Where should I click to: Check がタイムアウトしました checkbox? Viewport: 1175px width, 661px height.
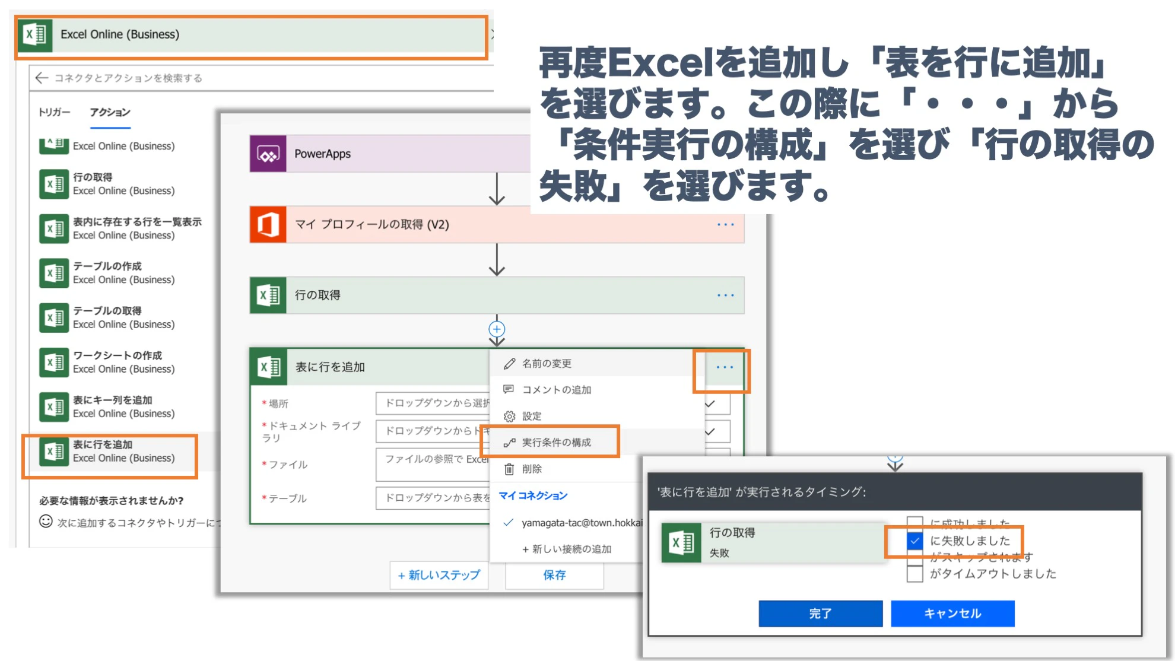[x=915, y=574]
